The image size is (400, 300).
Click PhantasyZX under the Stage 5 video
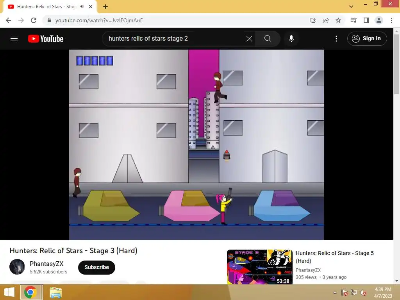coord(308,270)
